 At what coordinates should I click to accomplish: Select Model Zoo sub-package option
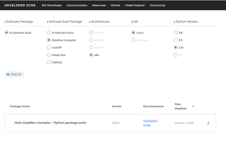pyautogui.click(x=49, y=55)
